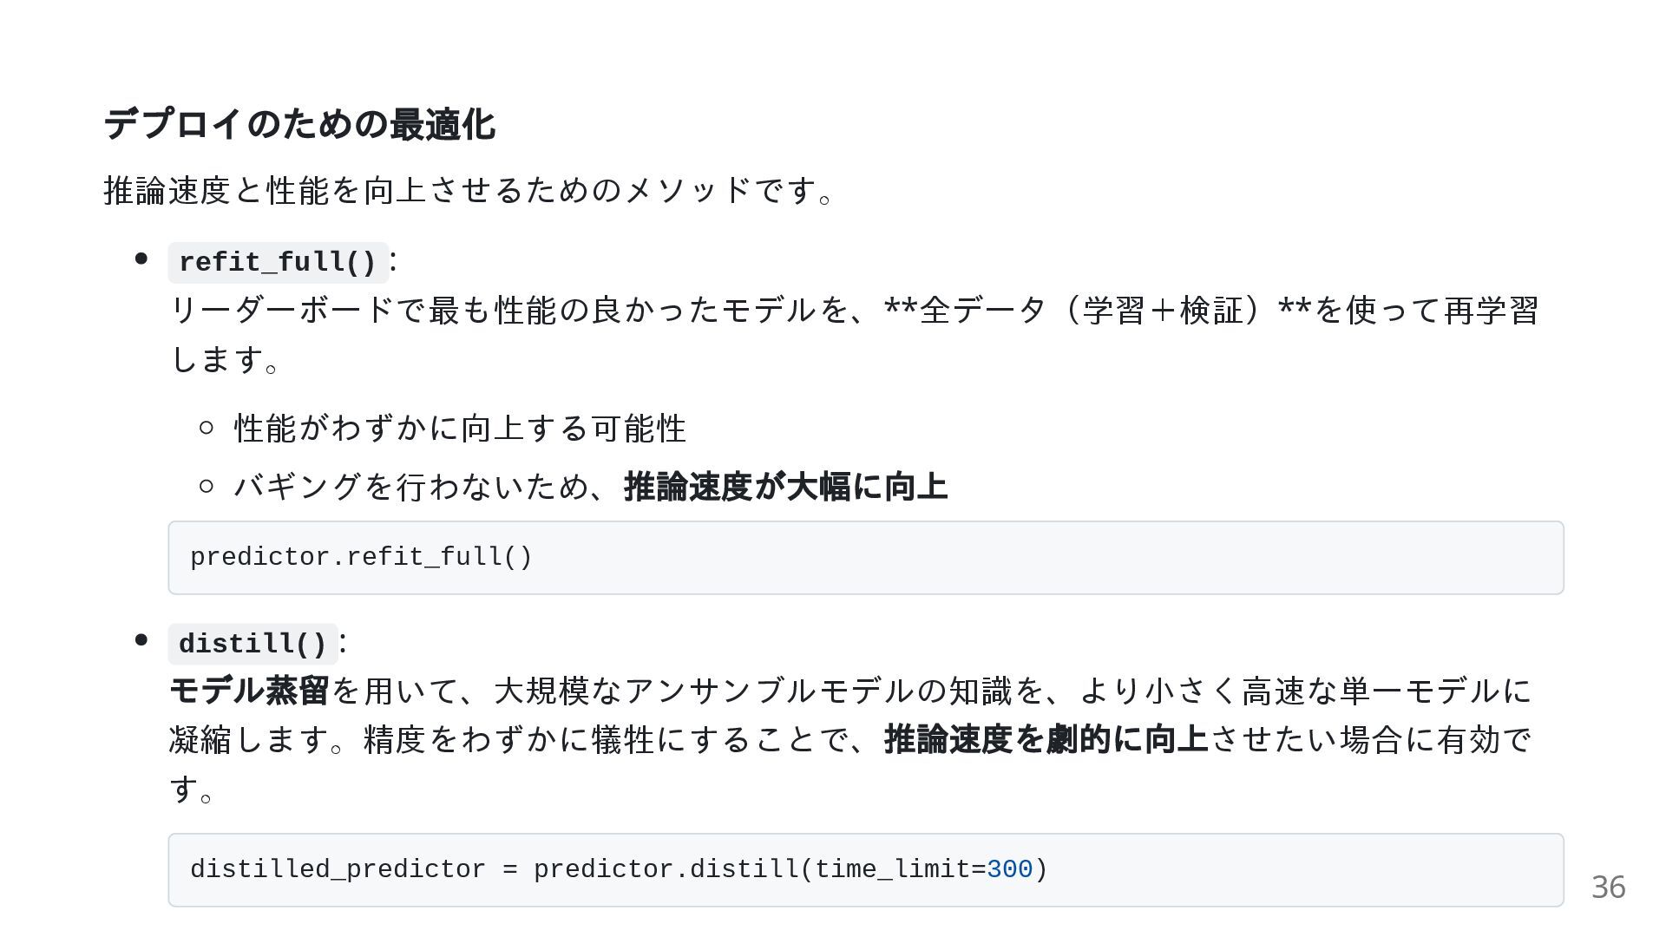Click the refit_full() inline code label
Image resolution: width=1666 pixels, height=937 pixels.
click(x=278, y=262)
